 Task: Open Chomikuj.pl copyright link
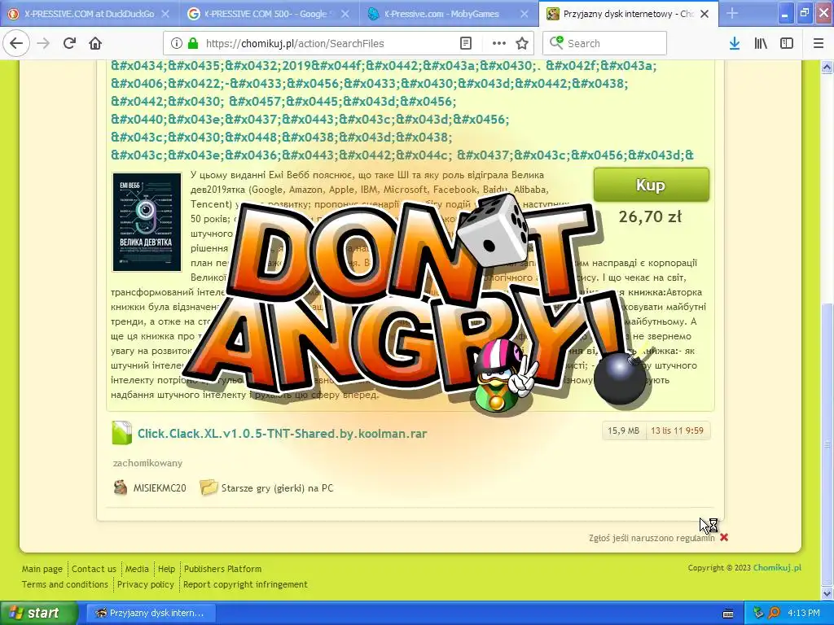[x=777, y=567]
